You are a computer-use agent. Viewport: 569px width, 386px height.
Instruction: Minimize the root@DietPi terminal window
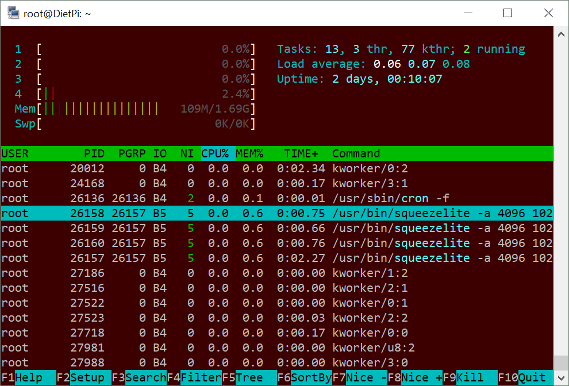click(468, 13)
